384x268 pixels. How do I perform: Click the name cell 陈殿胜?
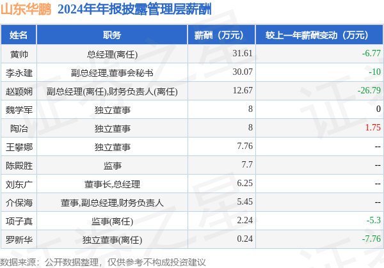click(x=19, y=166)
